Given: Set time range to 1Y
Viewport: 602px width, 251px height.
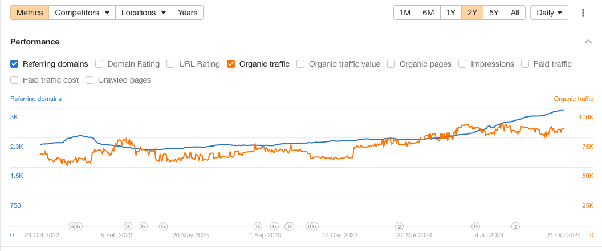Looking at the screenshot, I should coord(450,13).
